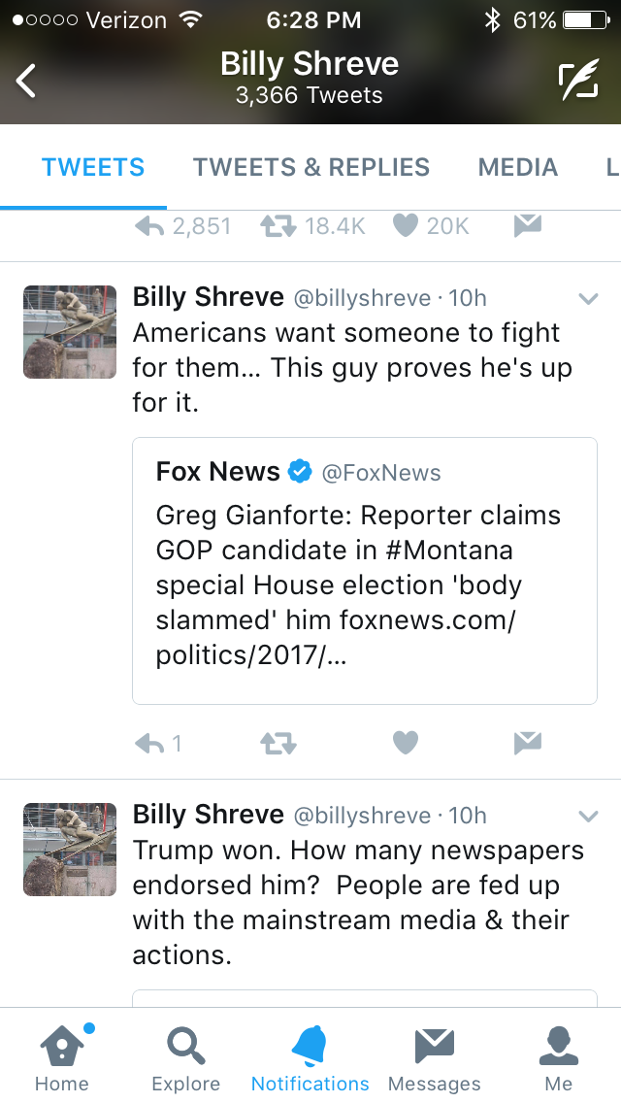Like the top tweet with 20K likes

pyautogui.click(x=406, y=225)
